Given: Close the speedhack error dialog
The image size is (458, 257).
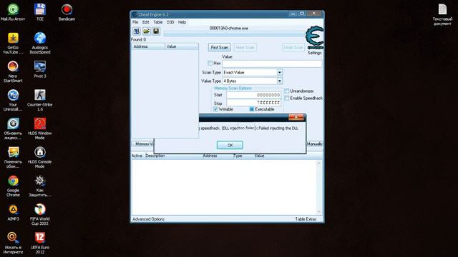Looking at the screenshot, I should 296,117.
